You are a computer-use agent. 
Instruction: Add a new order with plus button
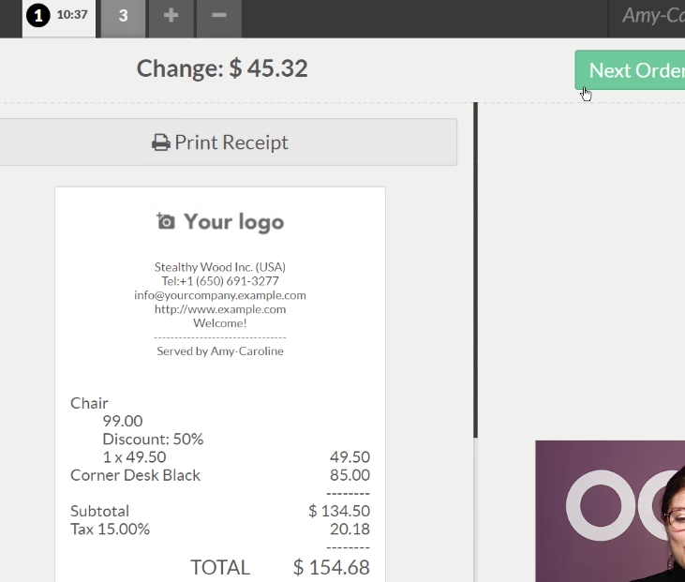tap(171, 16)
